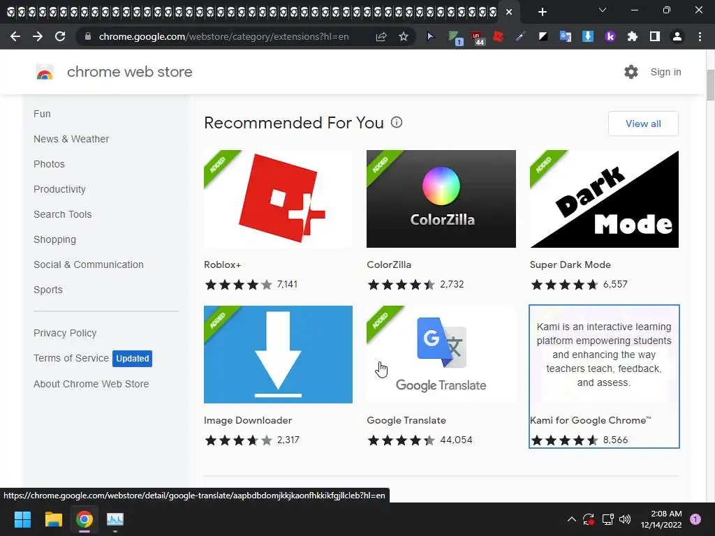This screenshot has height=536, width=715.
Task: Open the green extension with badge 1
Action: coord(454,38)
